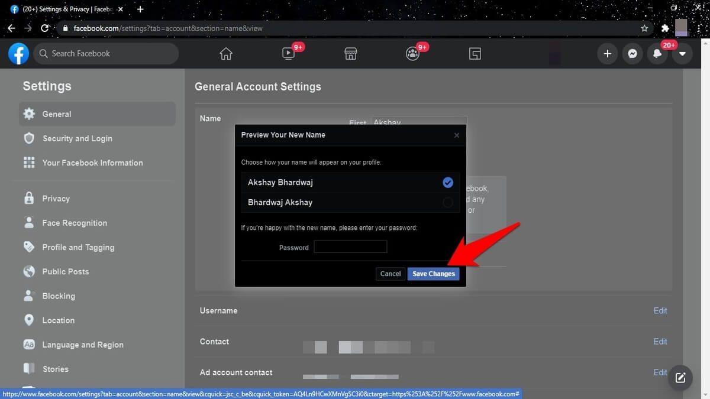Click the Save Changes button
The image size is (710, 399).
(433, 274)
